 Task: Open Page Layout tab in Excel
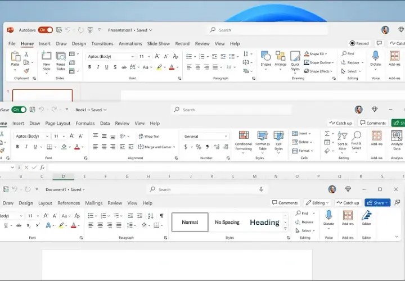pyautogui.click(x=57, y=123)
